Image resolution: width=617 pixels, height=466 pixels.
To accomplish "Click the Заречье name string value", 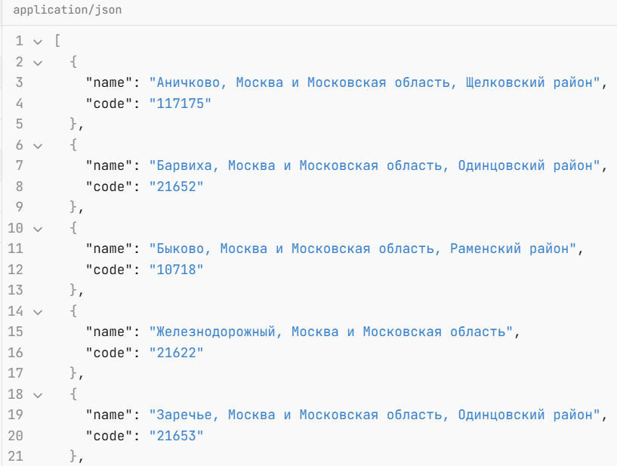I will pyautogui.click(x=374, y=415).
